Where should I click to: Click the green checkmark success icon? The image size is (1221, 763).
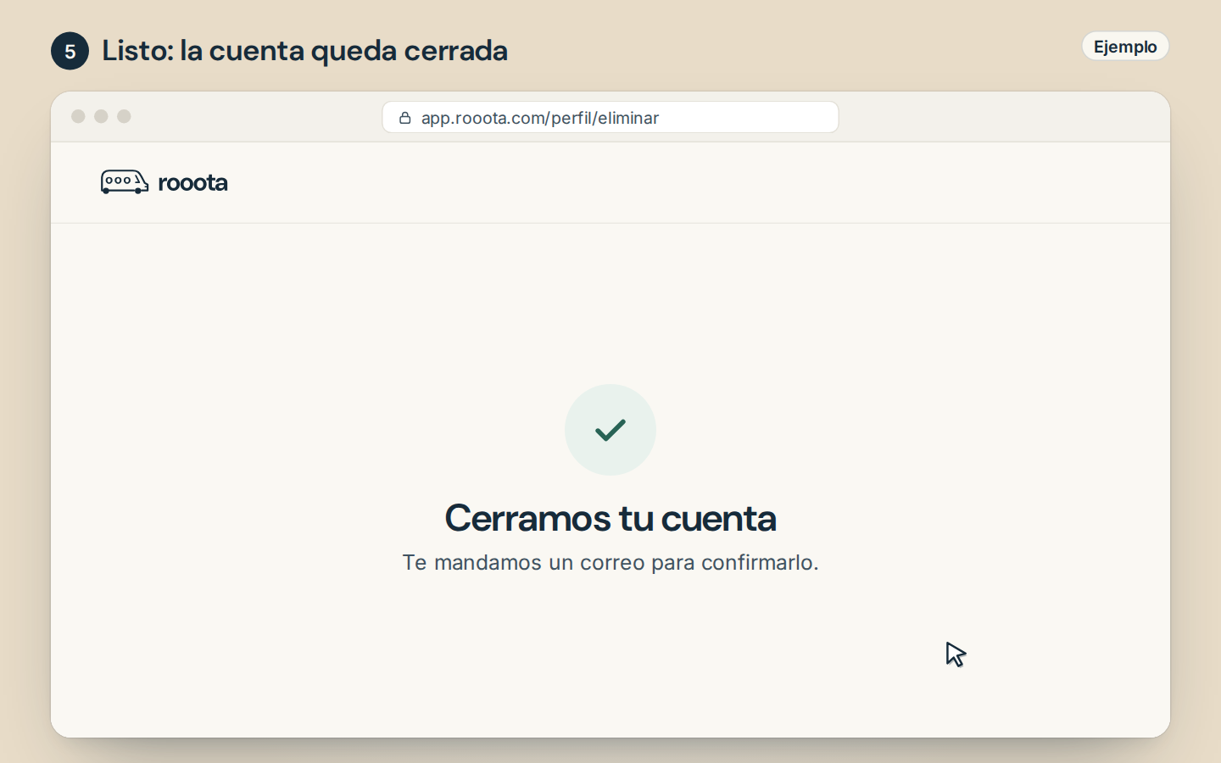pyautogui.click(x=610, y=430)
